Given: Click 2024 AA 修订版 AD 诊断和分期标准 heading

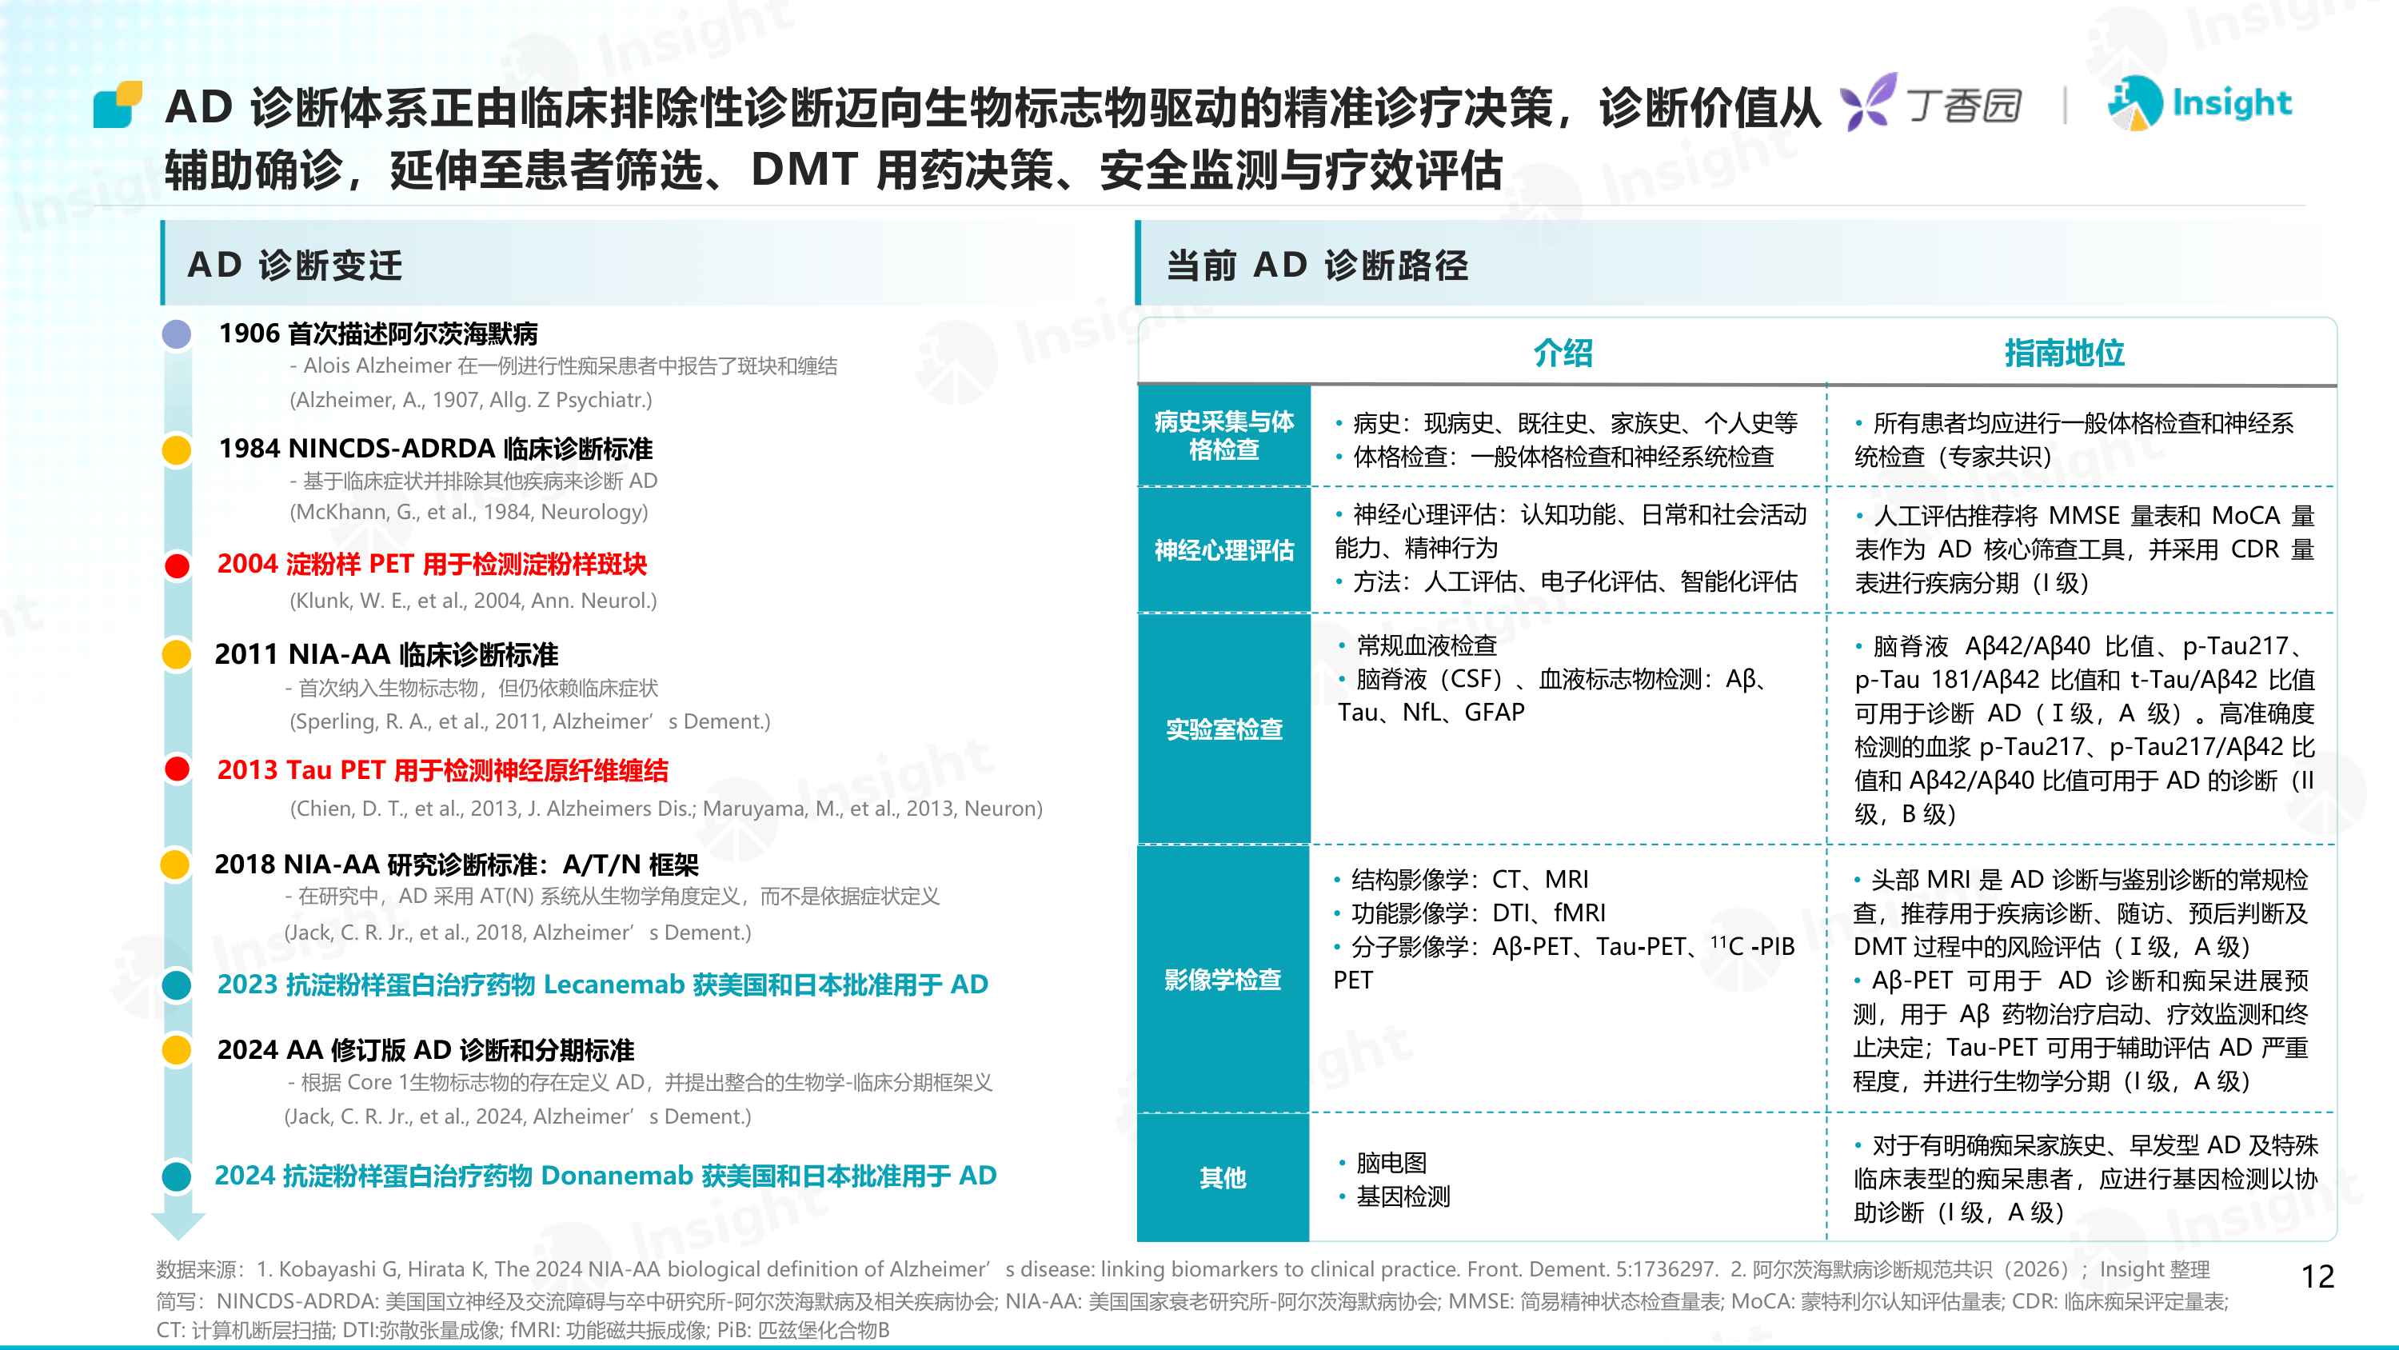Looking at the screenshot, I should (425, 1050).
